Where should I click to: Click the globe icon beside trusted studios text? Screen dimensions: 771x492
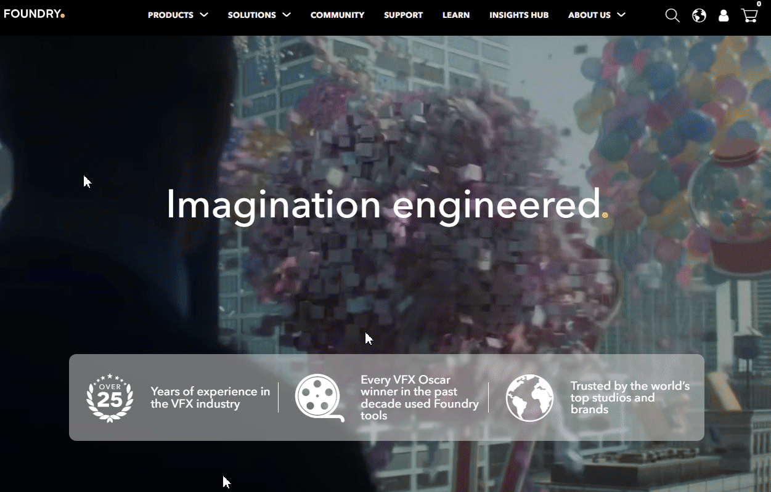click(529, 398)
